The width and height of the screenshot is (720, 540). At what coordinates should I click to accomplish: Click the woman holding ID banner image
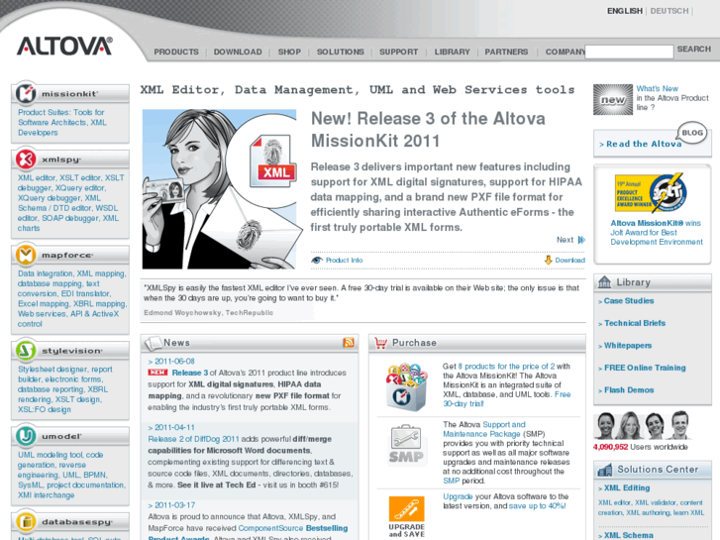220,189
